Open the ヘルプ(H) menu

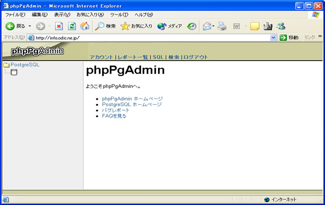(x=144, y=15)
